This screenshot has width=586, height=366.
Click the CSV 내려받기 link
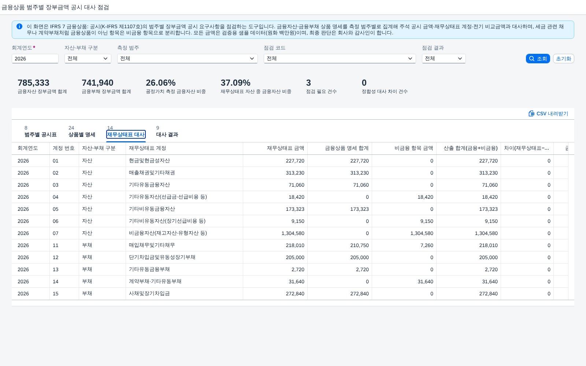click(548, 113)
